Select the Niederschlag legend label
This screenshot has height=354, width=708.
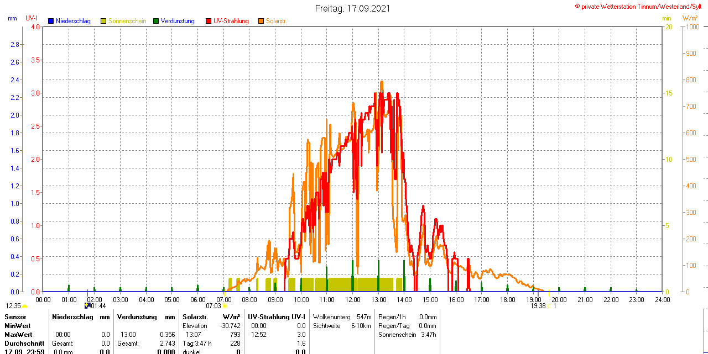coord(73,21)
